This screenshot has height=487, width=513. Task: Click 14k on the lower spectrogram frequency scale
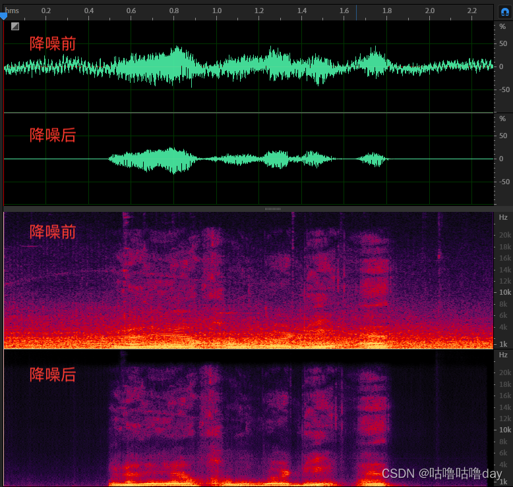point(505,407)
